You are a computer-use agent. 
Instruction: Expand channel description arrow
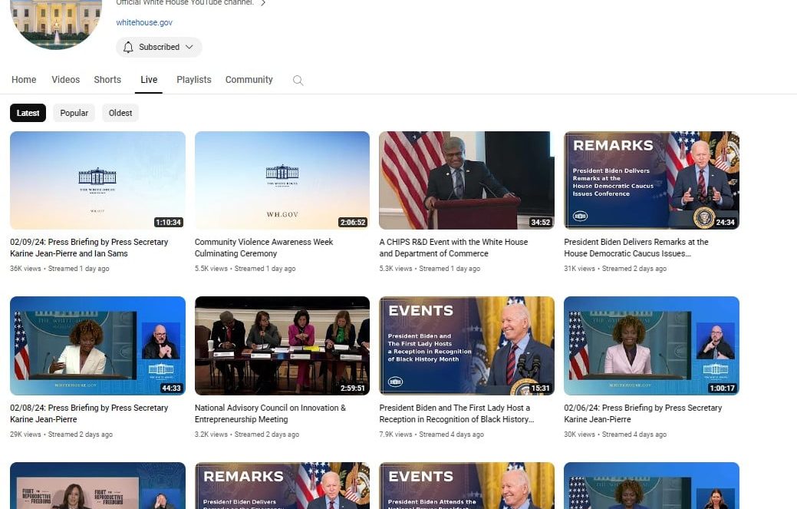tap(263, 3)
